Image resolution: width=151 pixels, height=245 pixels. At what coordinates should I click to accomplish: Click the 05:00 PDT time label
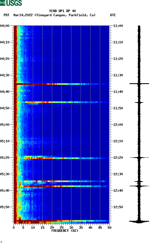pyautogui.click(x=5, y=125)
